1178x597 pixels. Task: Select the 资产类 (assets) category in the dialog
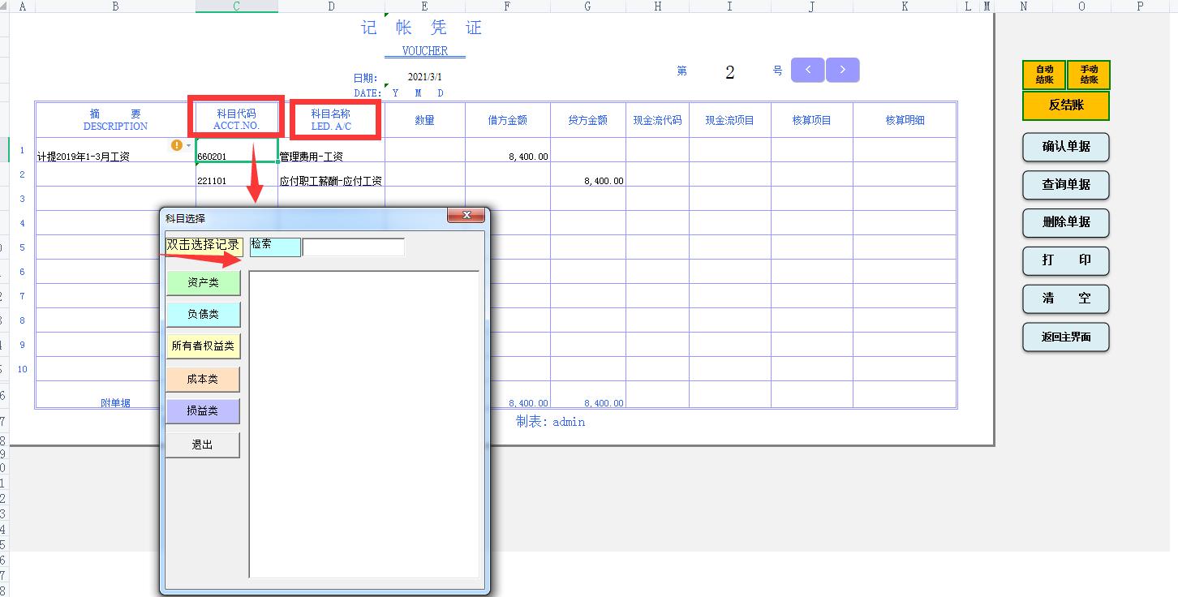(203, 282)
